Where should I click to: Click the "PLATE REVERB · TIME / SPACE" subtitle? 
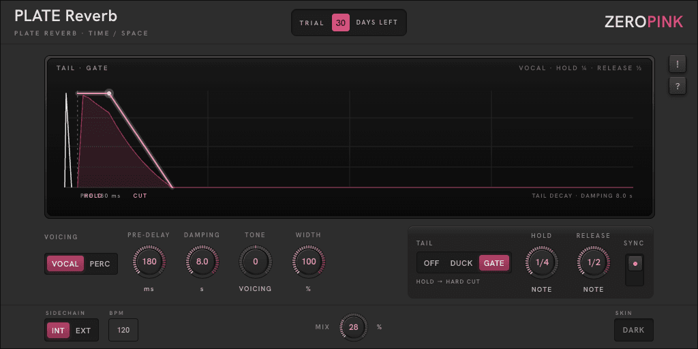coord(81,33)
